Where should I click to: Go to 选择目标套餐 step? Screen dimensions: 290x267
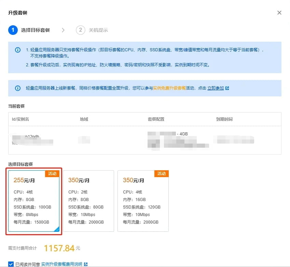[x=36, y=30]
